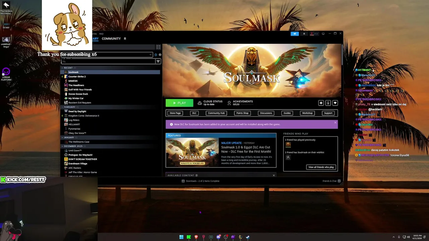
Task: Open LORGAR PLATFORM desktop icon
Action: [6, 74]
